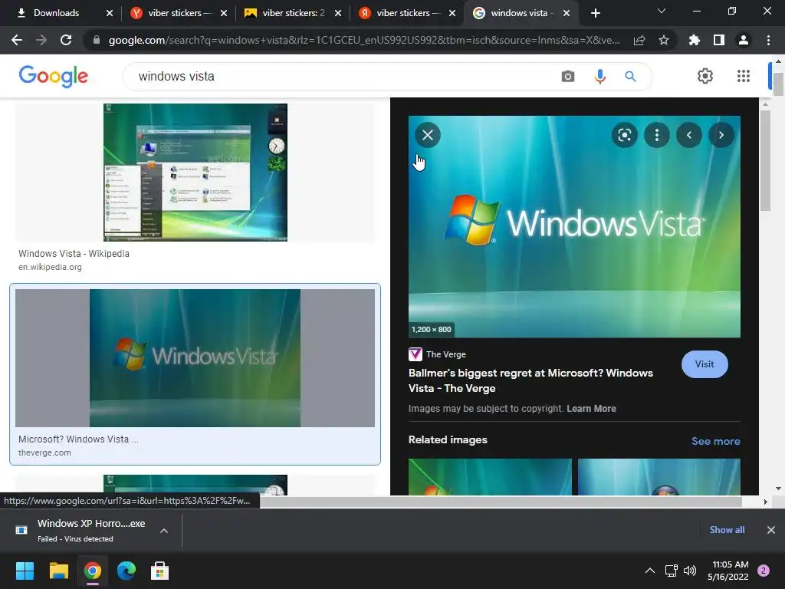Go back with the browser back arrow

point(17,40)
